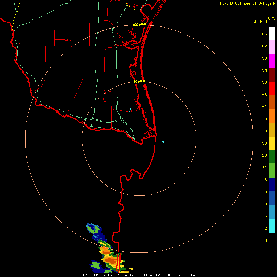Click the 'NEXLAB-College of DuPage' text

point(246,3)
